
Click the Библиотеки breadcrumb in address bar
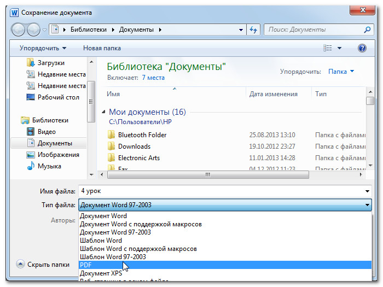[89, 30]
